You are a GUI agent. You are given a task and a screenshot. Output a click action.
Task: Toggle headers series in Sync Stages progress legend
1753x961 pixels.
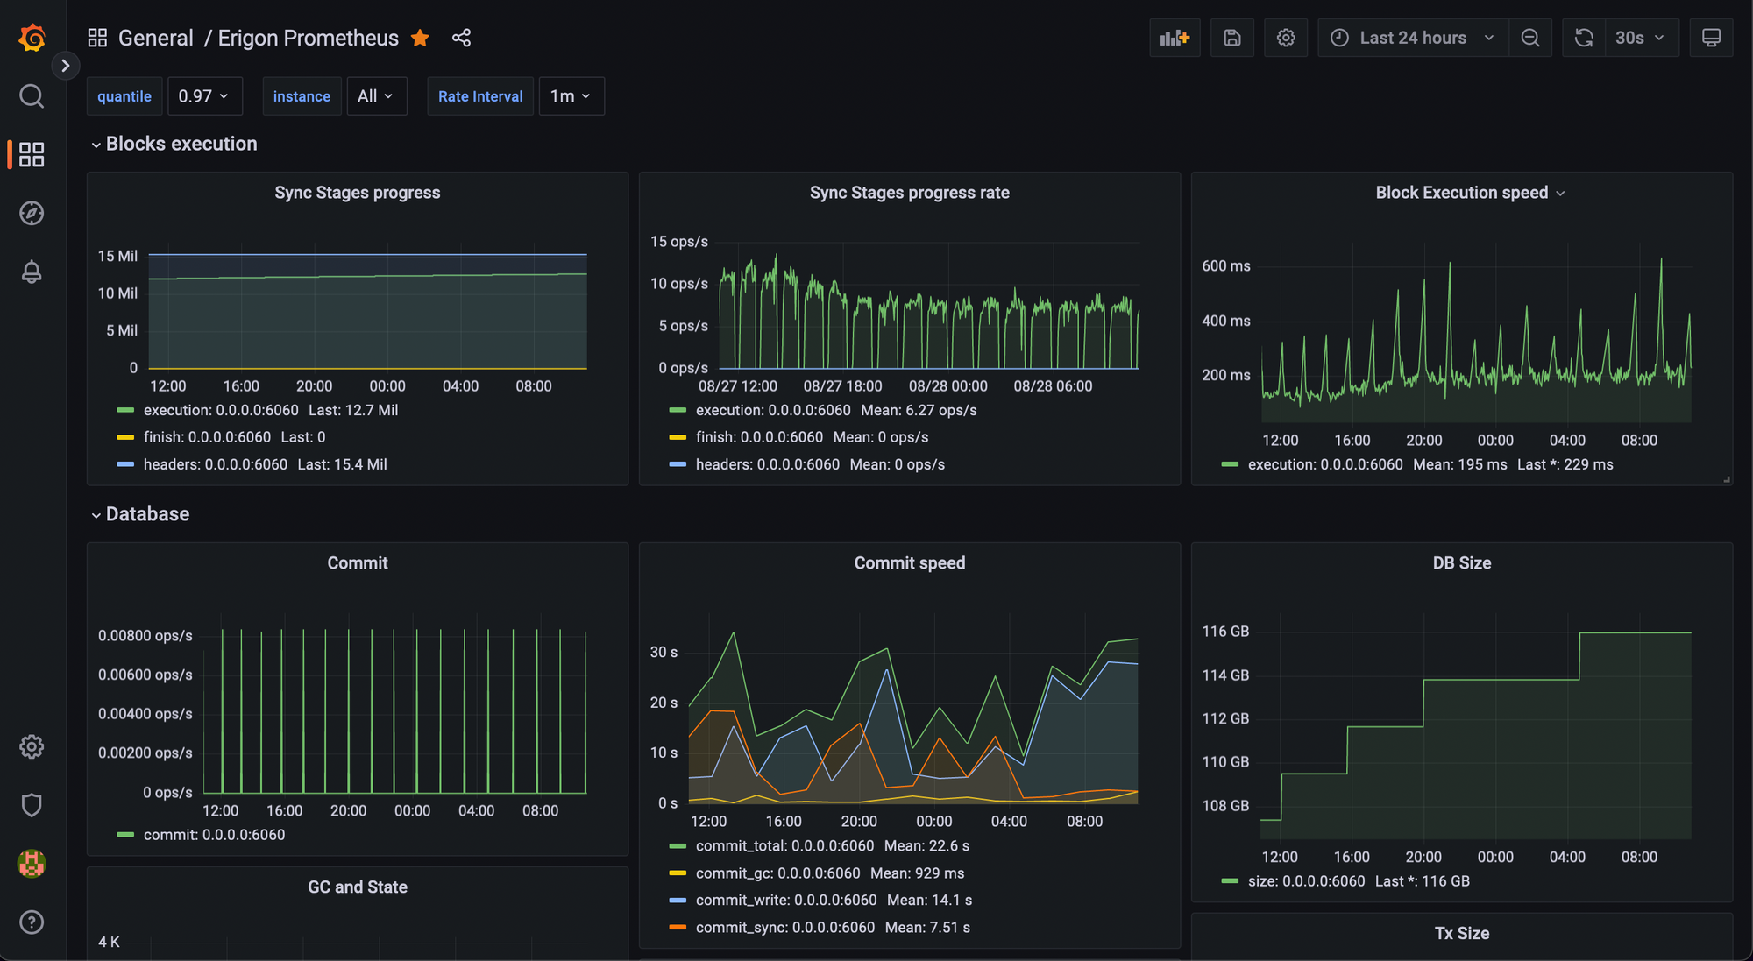pos(215,464)
